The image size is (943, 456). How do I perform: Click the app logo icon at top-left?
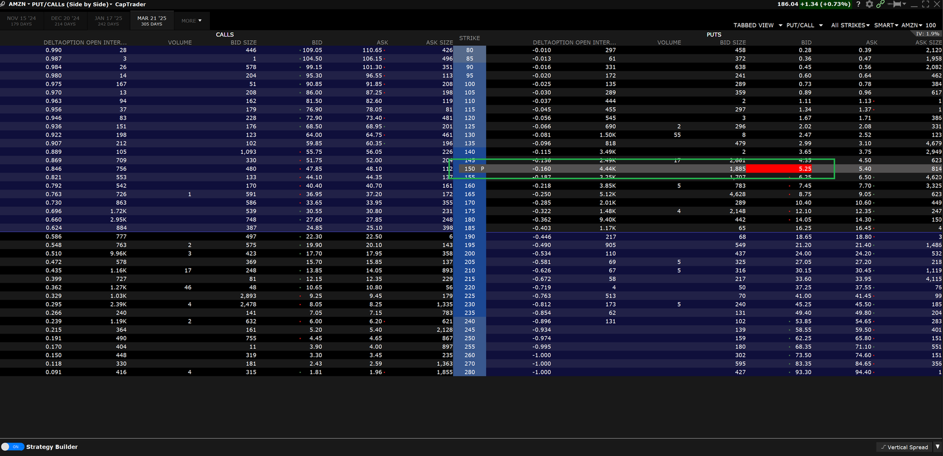pos(3,4)
